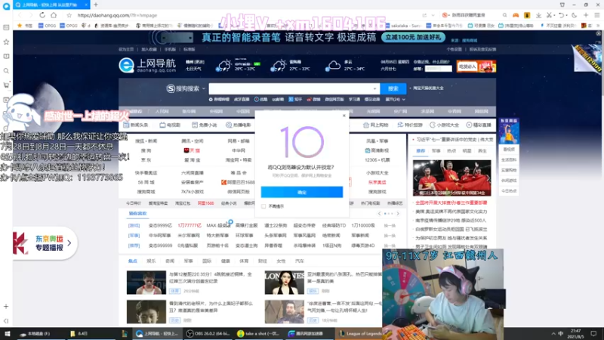Open 电视剧 category
604x340 pixels.
(x=170, y=125)
